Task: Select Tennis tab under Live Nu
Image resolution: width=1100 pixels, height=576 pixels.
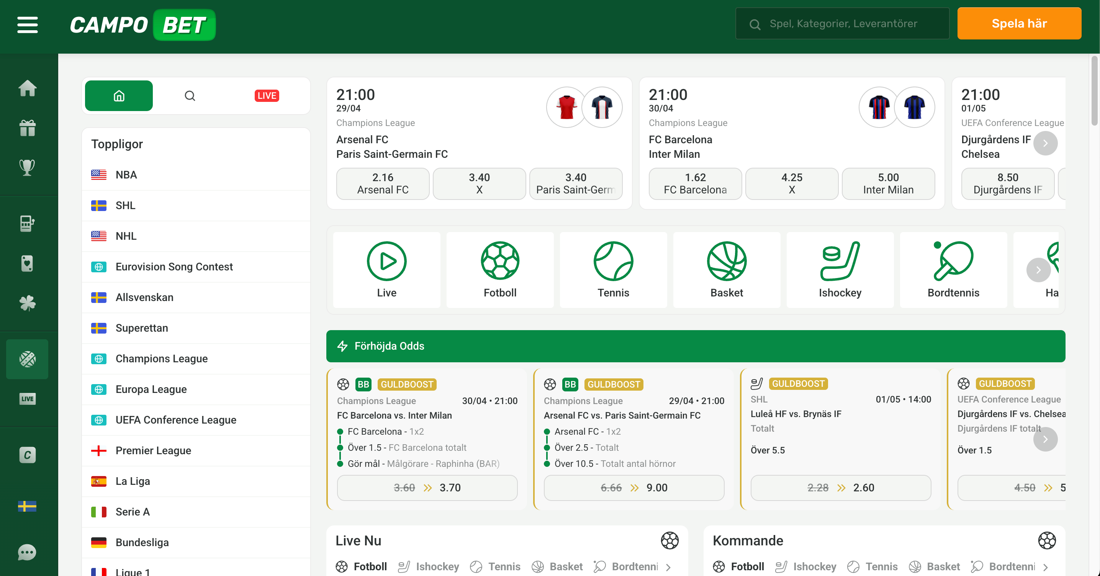Action: [495, 566]
